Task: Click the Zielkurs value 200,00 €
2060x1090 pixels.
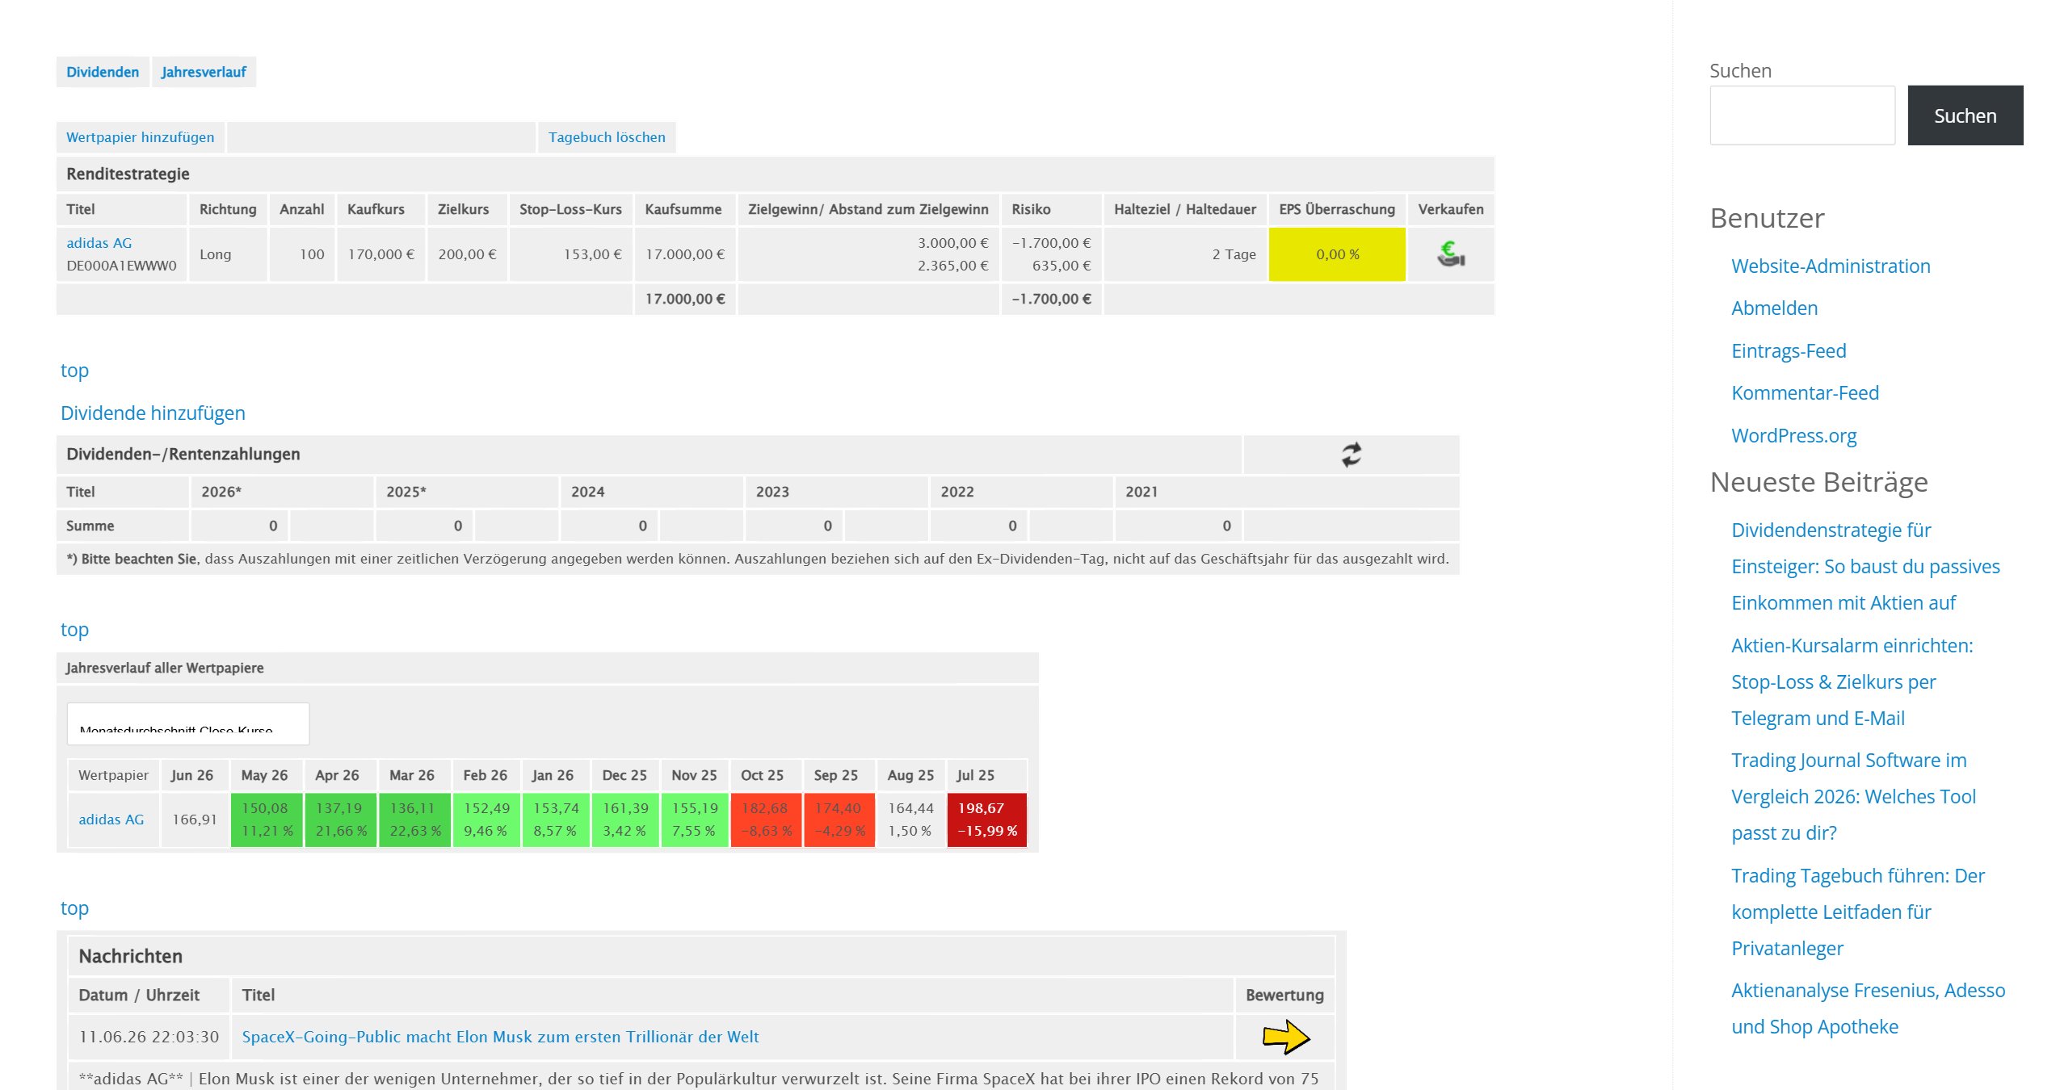Action: (467, 254)
